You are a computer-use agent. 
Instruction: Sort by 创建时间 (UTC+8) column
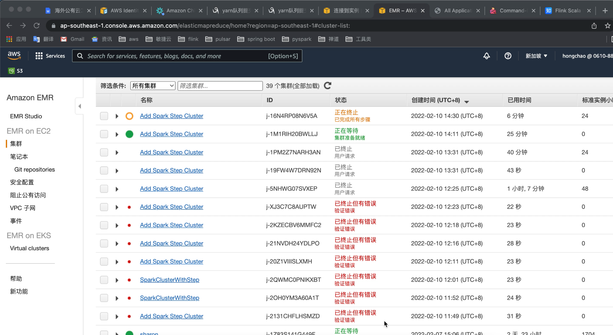(440, 100)
